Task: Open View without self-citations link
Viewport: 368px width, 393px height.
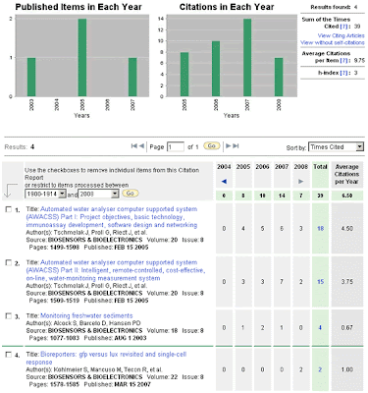Action: (x=333, y=42)
